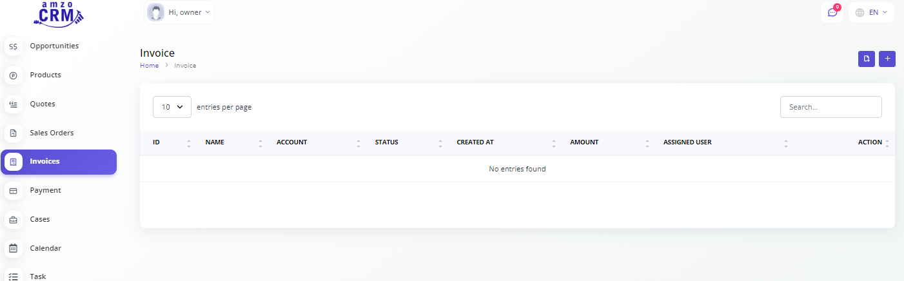Click the Cases briefcase icon
This screenshot has width=904, height=281.
[13, 220]
